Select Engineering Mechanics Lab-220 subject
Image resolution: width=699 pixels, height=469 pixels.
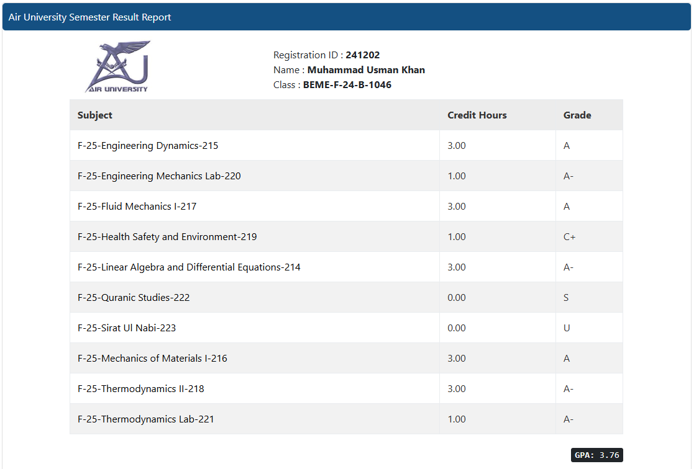pos(159,176)
